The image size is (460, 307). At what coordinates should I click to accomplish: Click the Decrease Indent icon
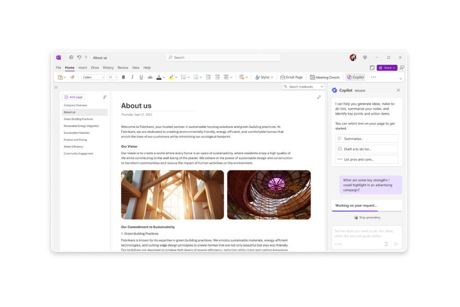tap(208, 77)
